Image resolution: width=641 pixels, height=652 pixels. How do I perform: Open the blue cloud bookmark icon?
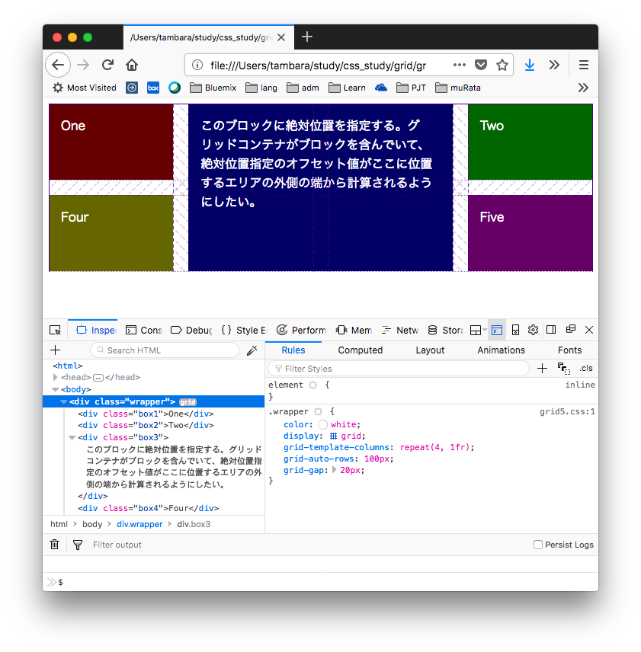click(381, 88)
